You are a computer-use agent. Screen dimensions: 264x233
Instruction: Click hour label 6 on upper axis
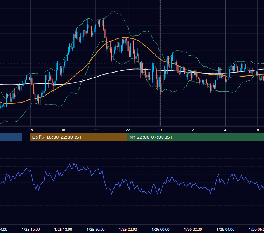[x=258, y=130]
